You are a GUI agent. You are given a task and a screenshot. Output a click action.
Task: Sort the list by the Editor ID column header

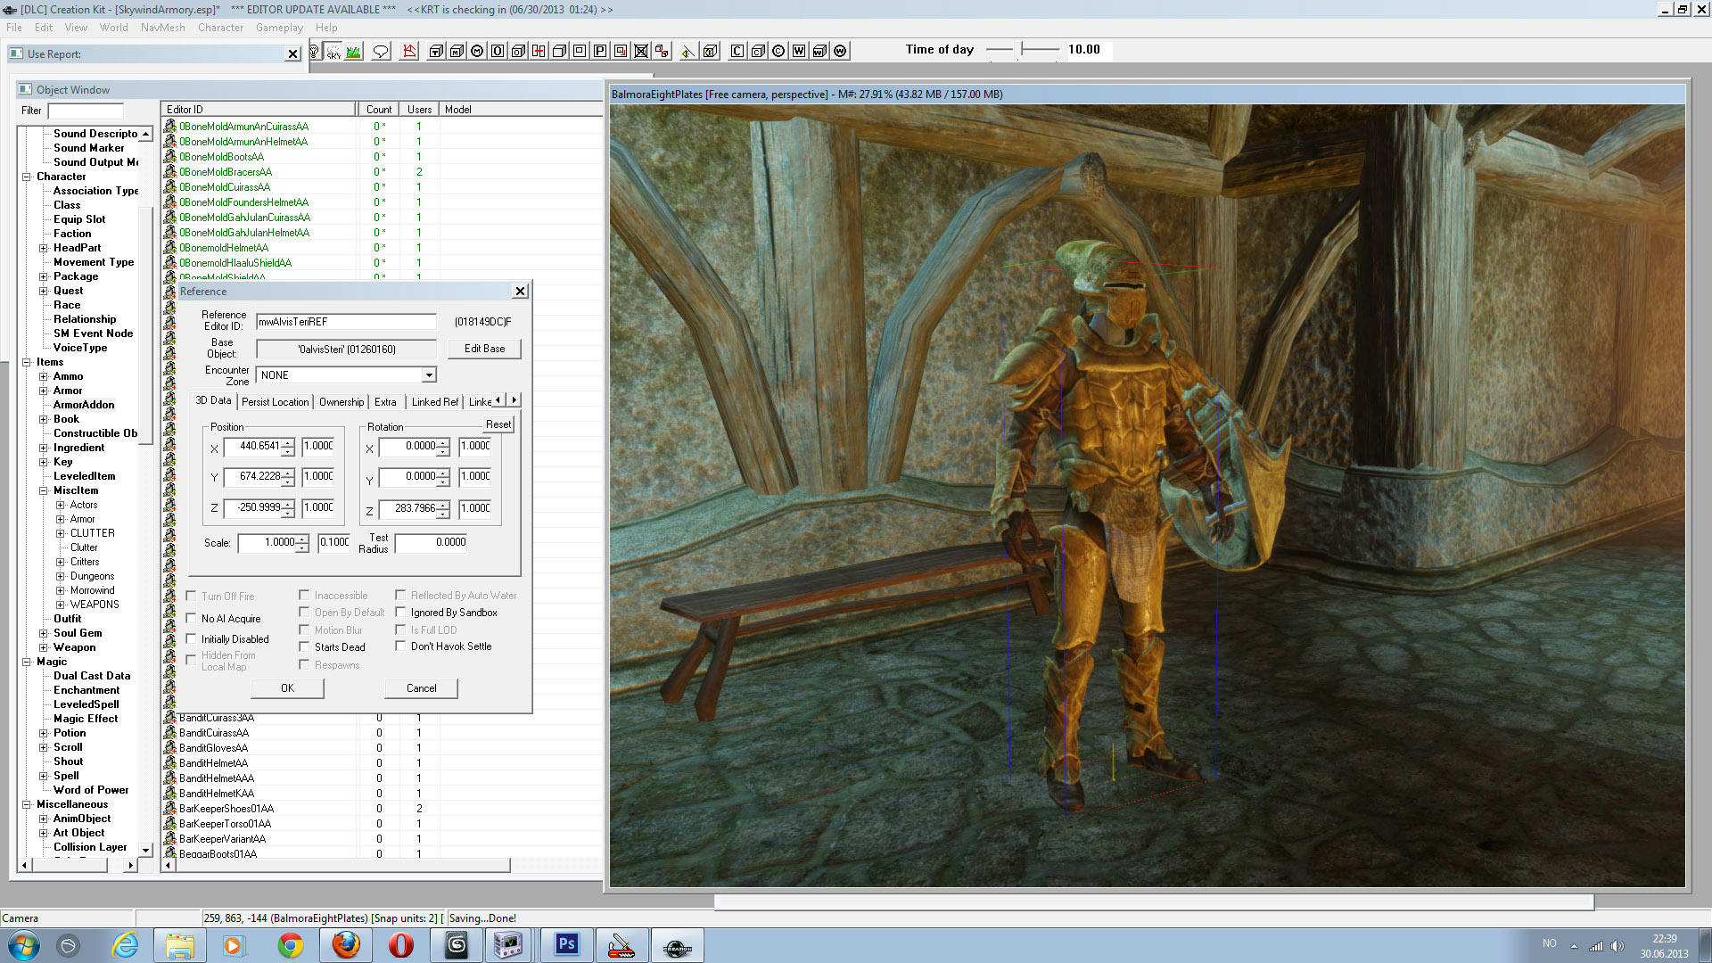pyautogui.click(x=259, y=110)
